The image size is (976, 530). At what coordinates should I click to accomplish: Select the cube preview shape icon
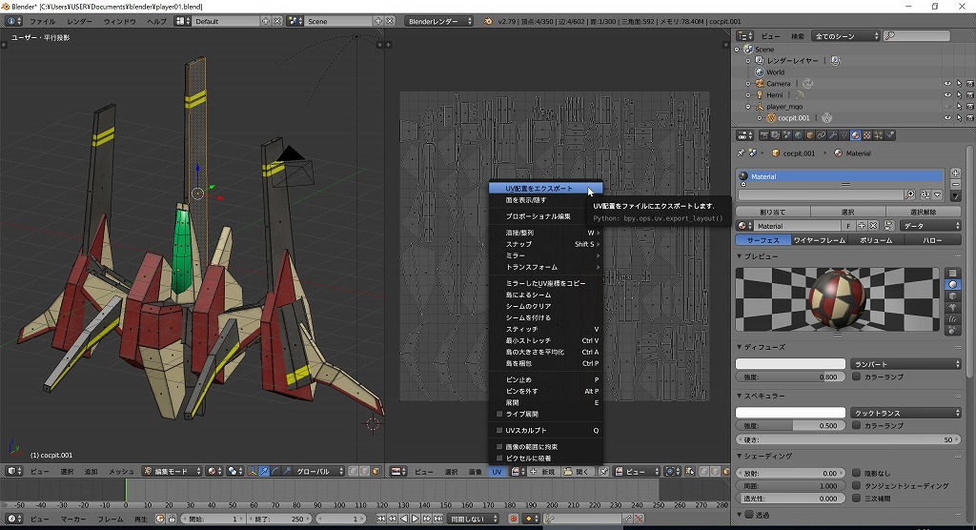(953, 296)
